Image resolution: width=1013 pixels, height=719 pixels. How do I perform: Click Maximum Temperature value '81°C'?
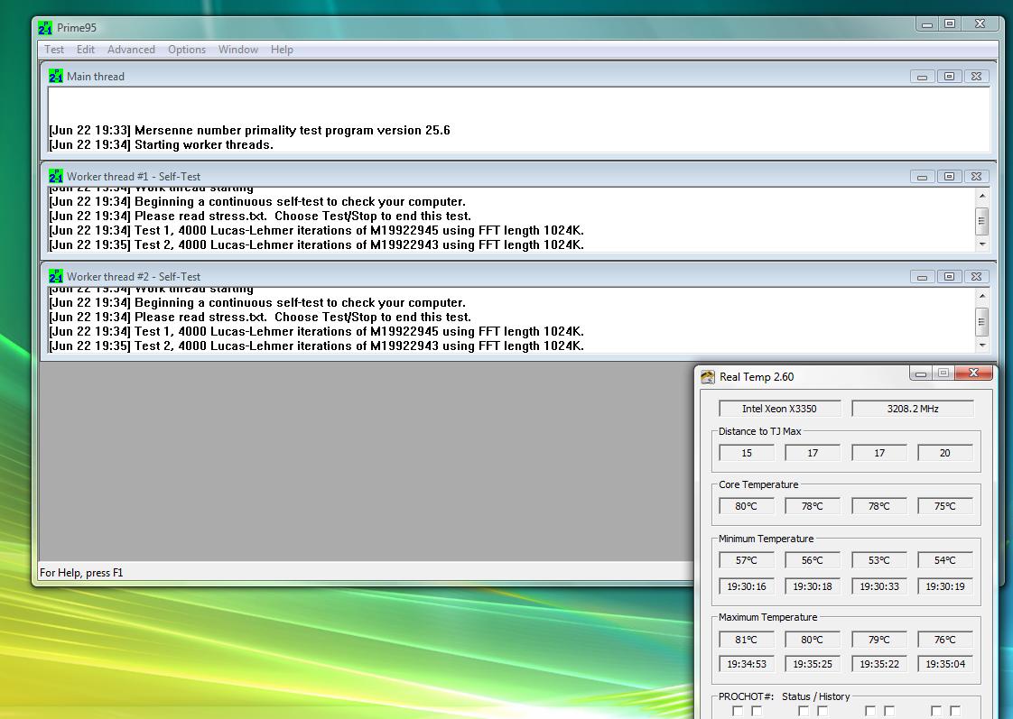(746, 640)
